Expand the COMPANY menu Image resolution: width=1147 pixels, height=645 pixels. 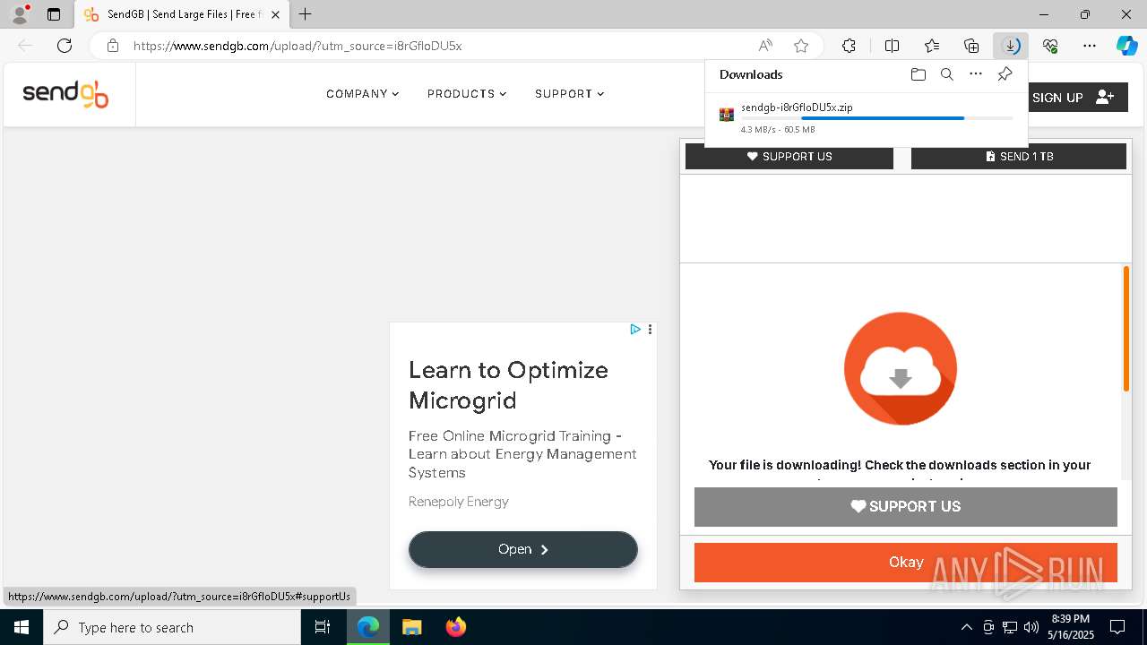362,94
